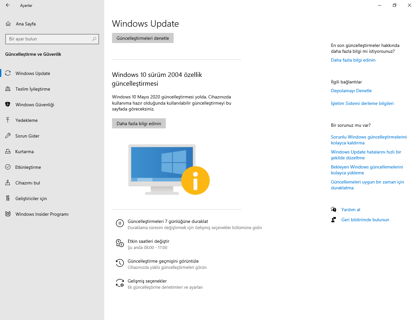Minimize the Ayarlar window
This screenshot has height=320, width=417.
[380, 5]
